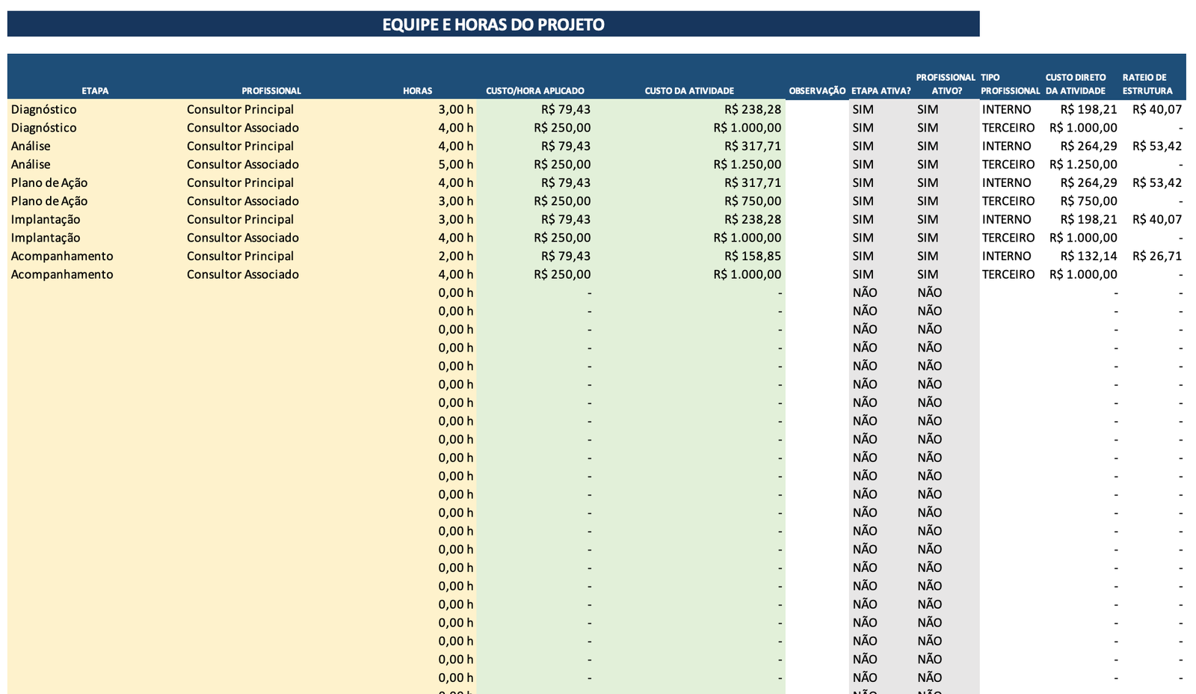Click the observation cell in Diagnóstico Consultor Principal row
Image resolution: width=1196 pixels, height=694 pixels.
click(x=817, y=109)
